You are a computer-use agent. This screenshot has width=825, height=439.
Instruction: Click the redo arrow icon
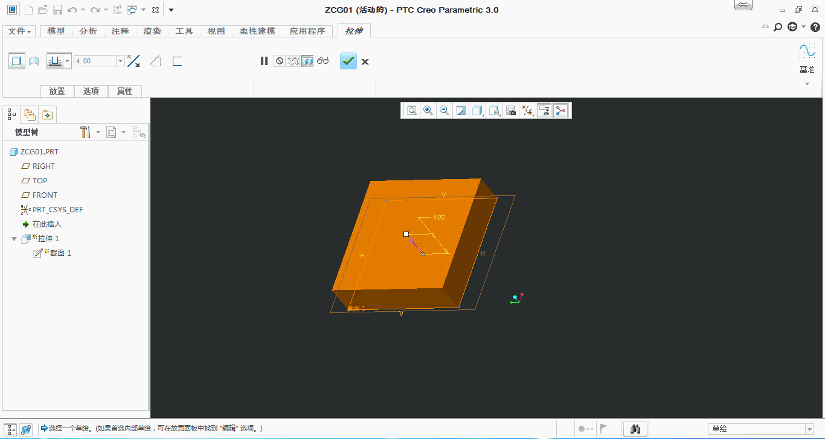click(x=95, y=10)
